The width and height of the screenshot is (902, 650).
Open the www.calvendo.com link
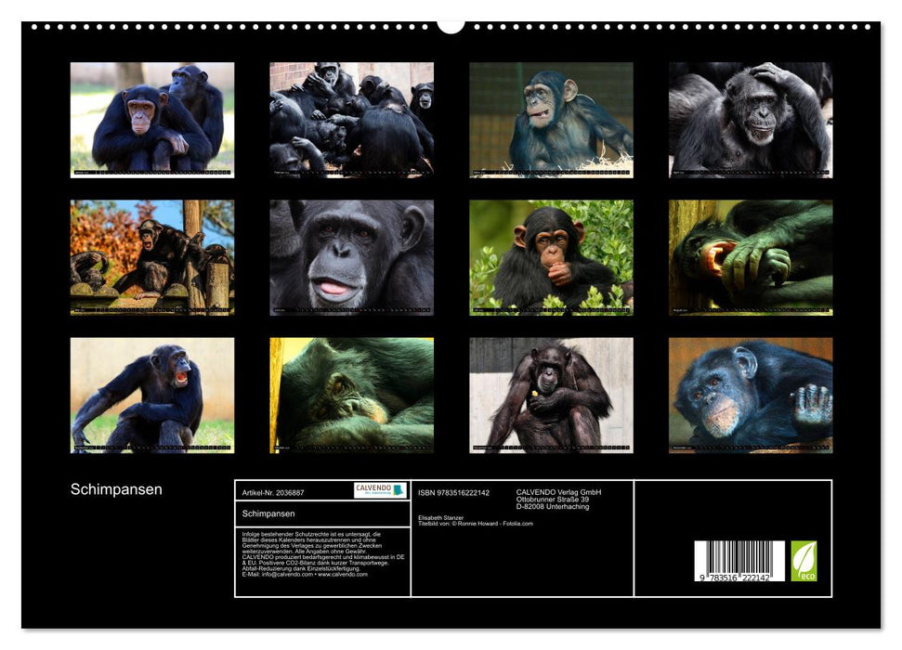tap(342, 576)
